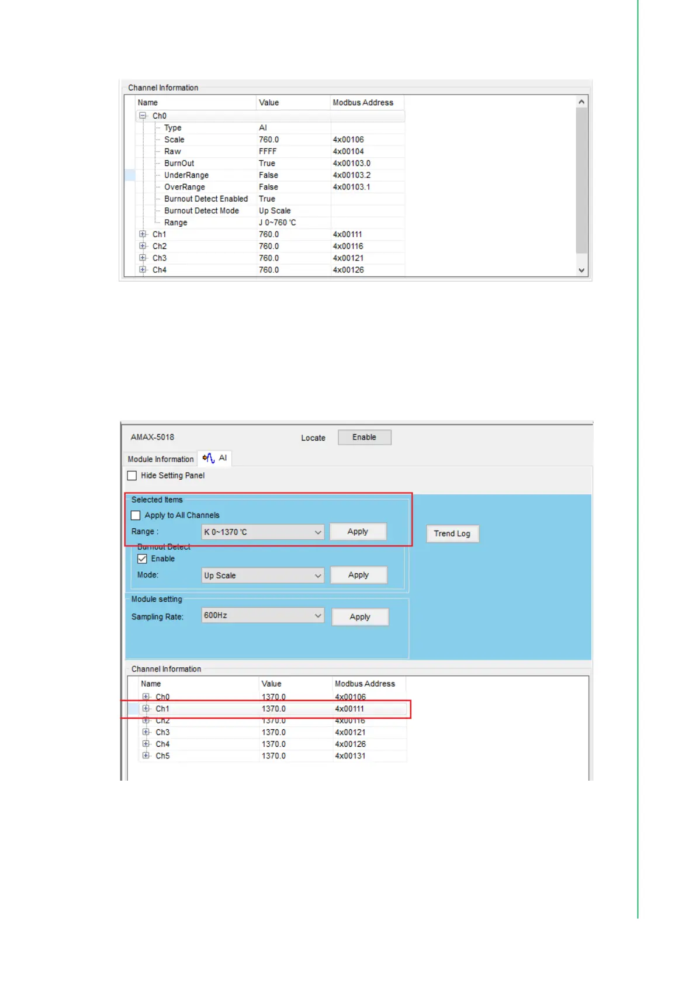Expand Ch4 in the upper channel list
Screen dimensions: 696x984
pyautogui.click(x=143, y=270)
